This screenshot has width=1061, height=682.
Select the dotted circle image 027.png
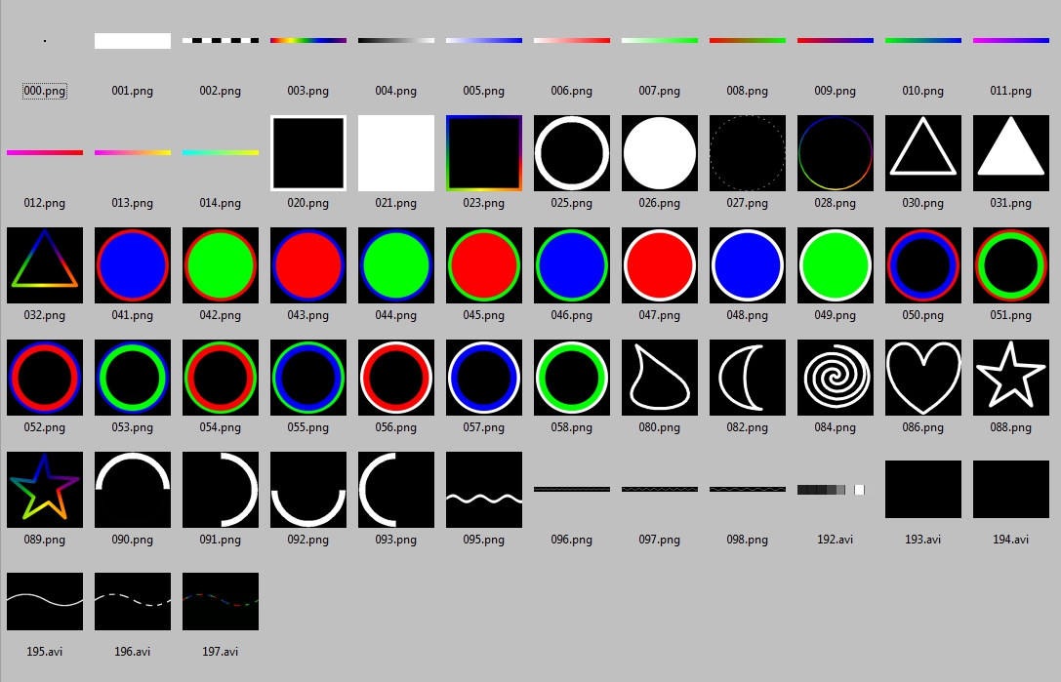click(x=748, y=153)
